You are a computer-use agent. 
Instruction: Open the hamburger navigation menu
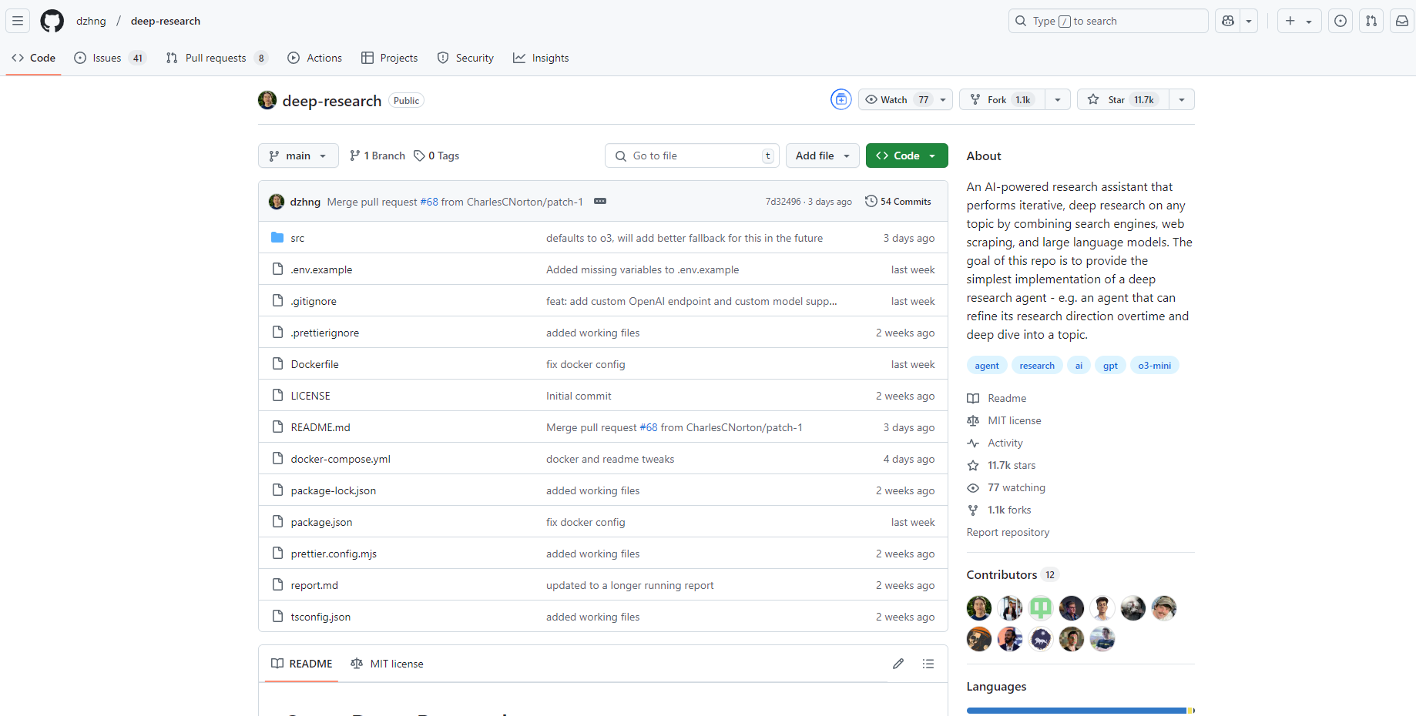18,21
